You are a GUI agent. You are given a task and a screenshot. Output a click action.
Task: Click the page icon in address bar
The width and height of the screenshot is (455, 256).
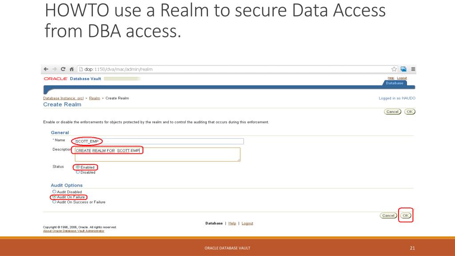[x=81, y=69]
